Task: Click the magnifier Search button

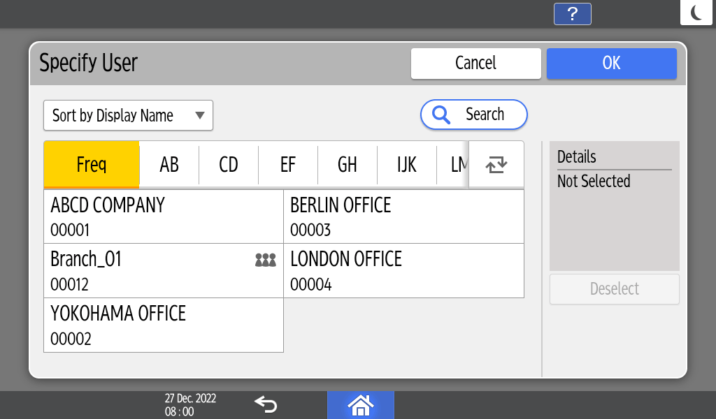Action: 473,115
